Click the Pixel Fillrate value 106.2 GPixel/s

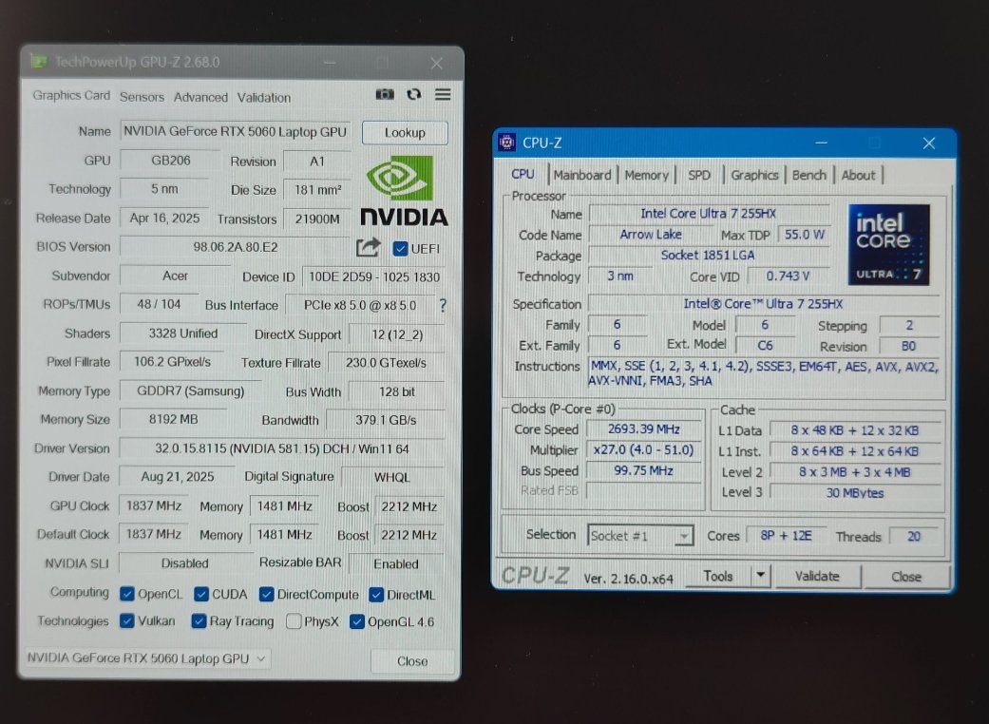tap(172, 362)
